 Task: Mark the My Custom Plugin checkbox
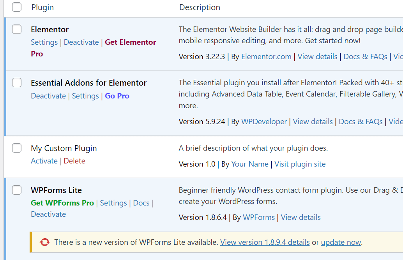(17, 148)
